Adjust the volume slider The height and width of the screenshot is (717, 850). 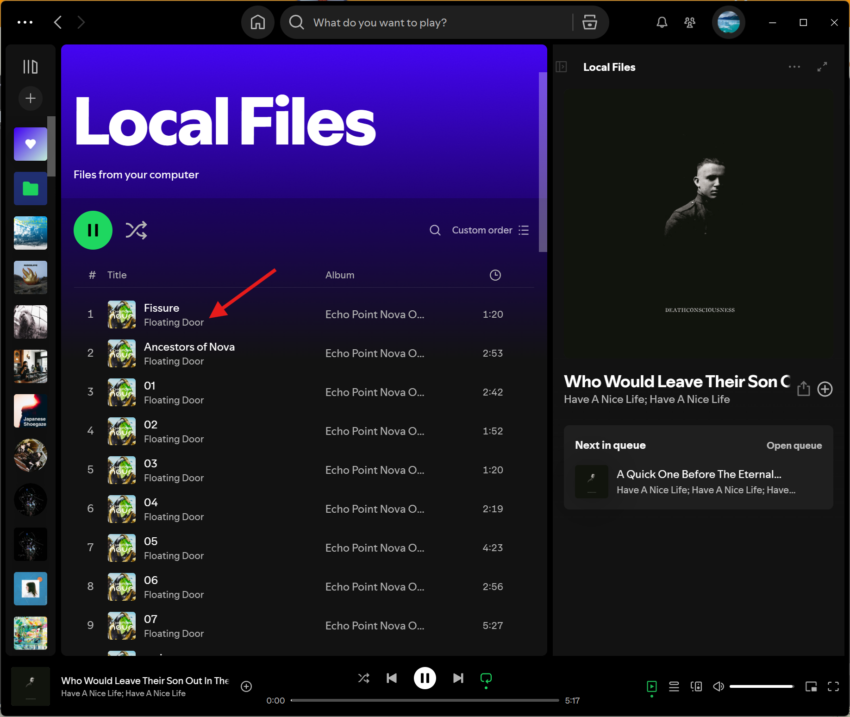click(x=762, y=686)
